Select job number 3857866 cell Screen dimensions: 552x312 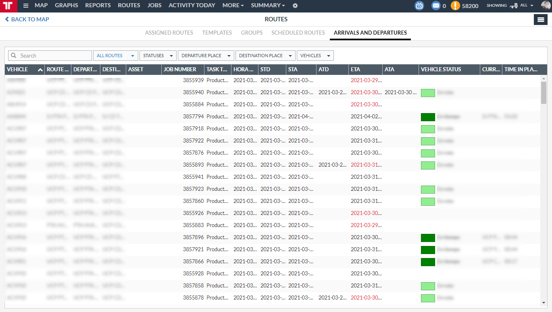193,261
